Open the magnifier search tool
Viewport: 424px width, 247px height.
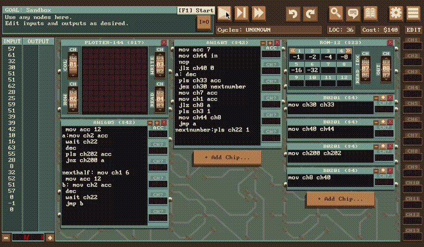point(336,13)
